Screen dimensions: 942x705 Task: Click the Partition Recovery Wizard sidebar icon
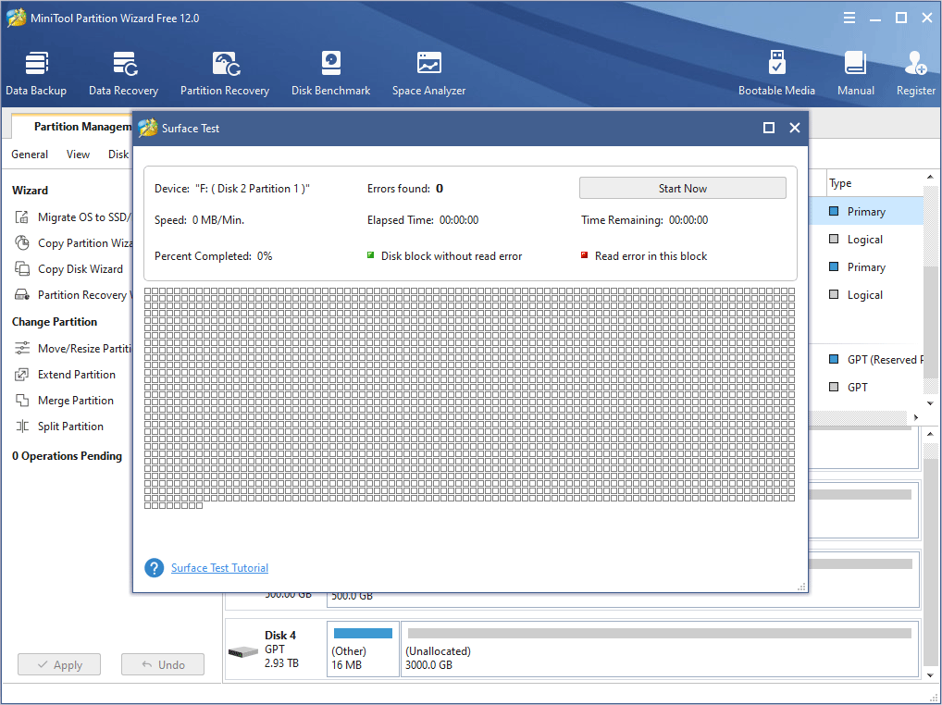tap(21, 295)
